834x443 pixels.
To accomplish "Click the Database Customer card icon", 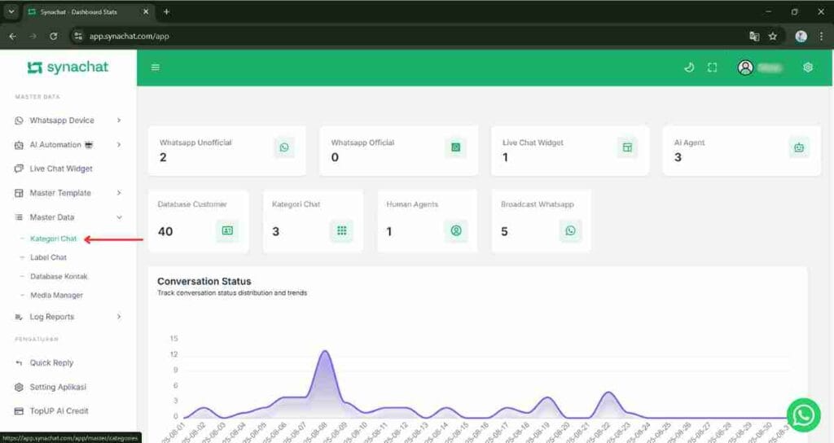I will pos(227,230).
